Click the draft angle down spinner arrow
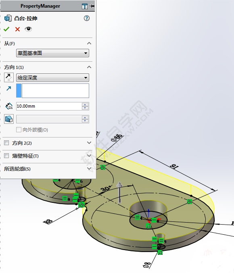 (x=85, y=121)
